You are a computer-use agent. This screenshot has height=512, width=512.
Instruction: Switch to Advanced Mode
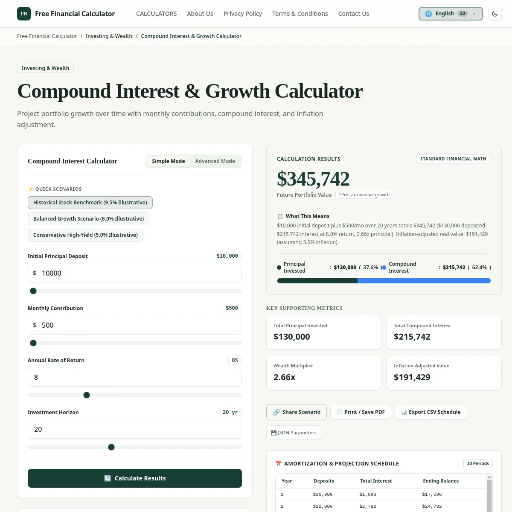(215, 161)
